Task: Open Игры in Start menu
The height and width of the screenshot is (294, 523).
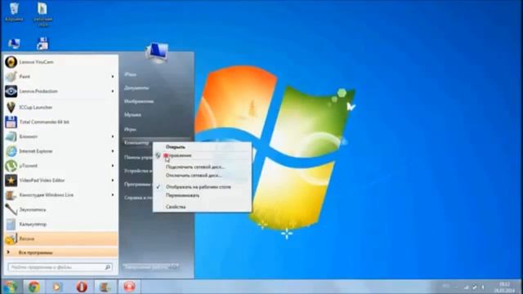Action: point(130,129)
